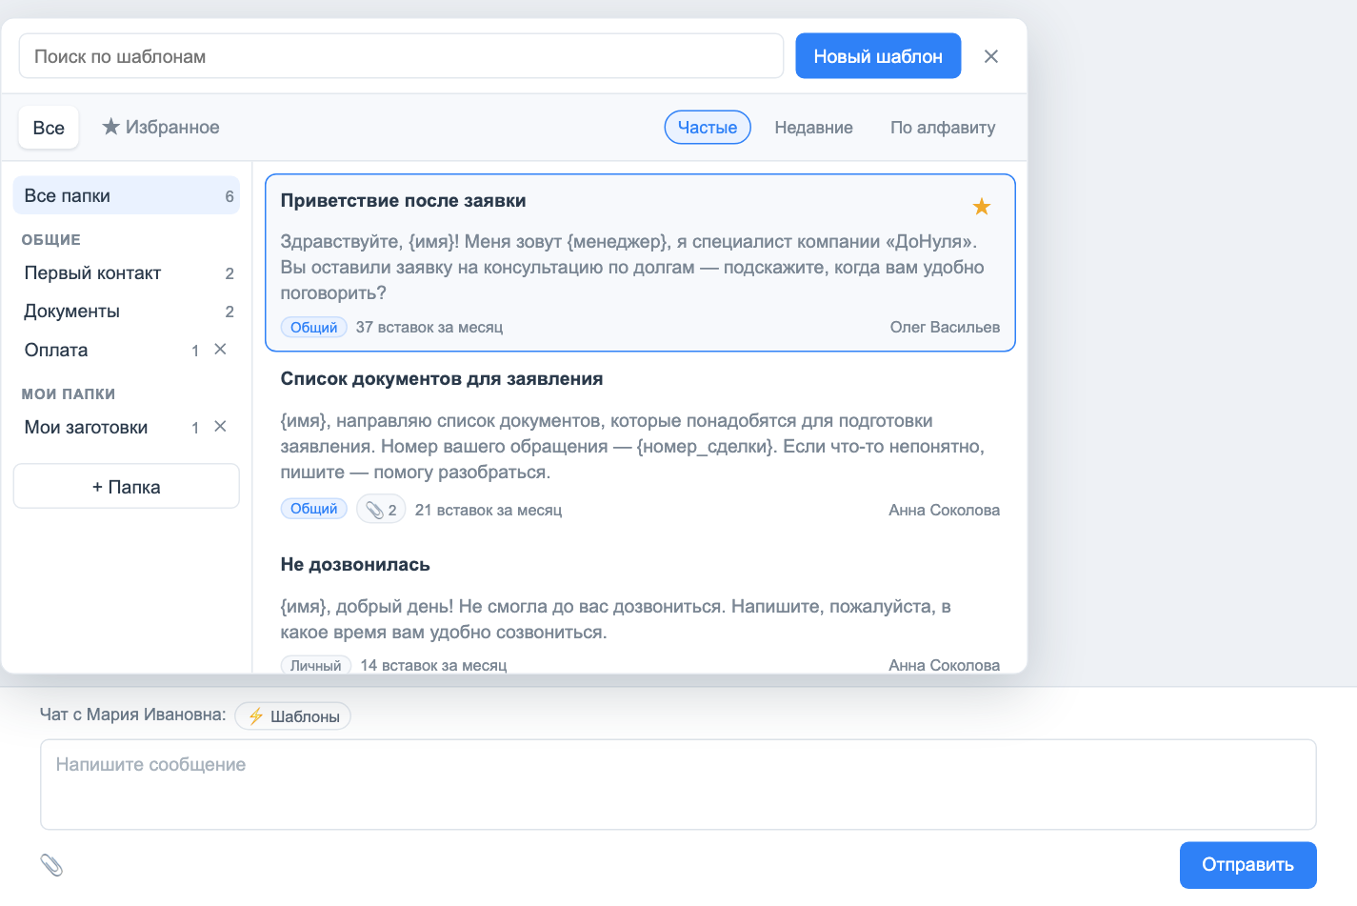Click Личный tag on Не дозвонилась template
Viewport: 1357px width, 906px height.
click(x=315, y=665)
